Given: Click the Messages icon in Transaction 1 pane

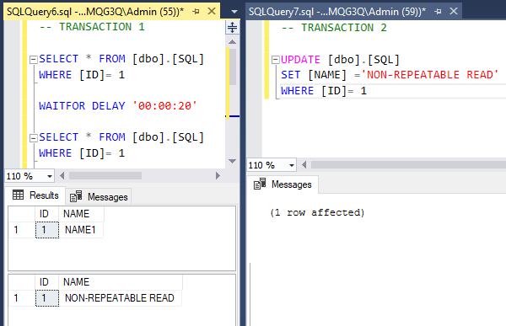Looking at the screenshot, I should pyautogui.click(x=76, y=196).
